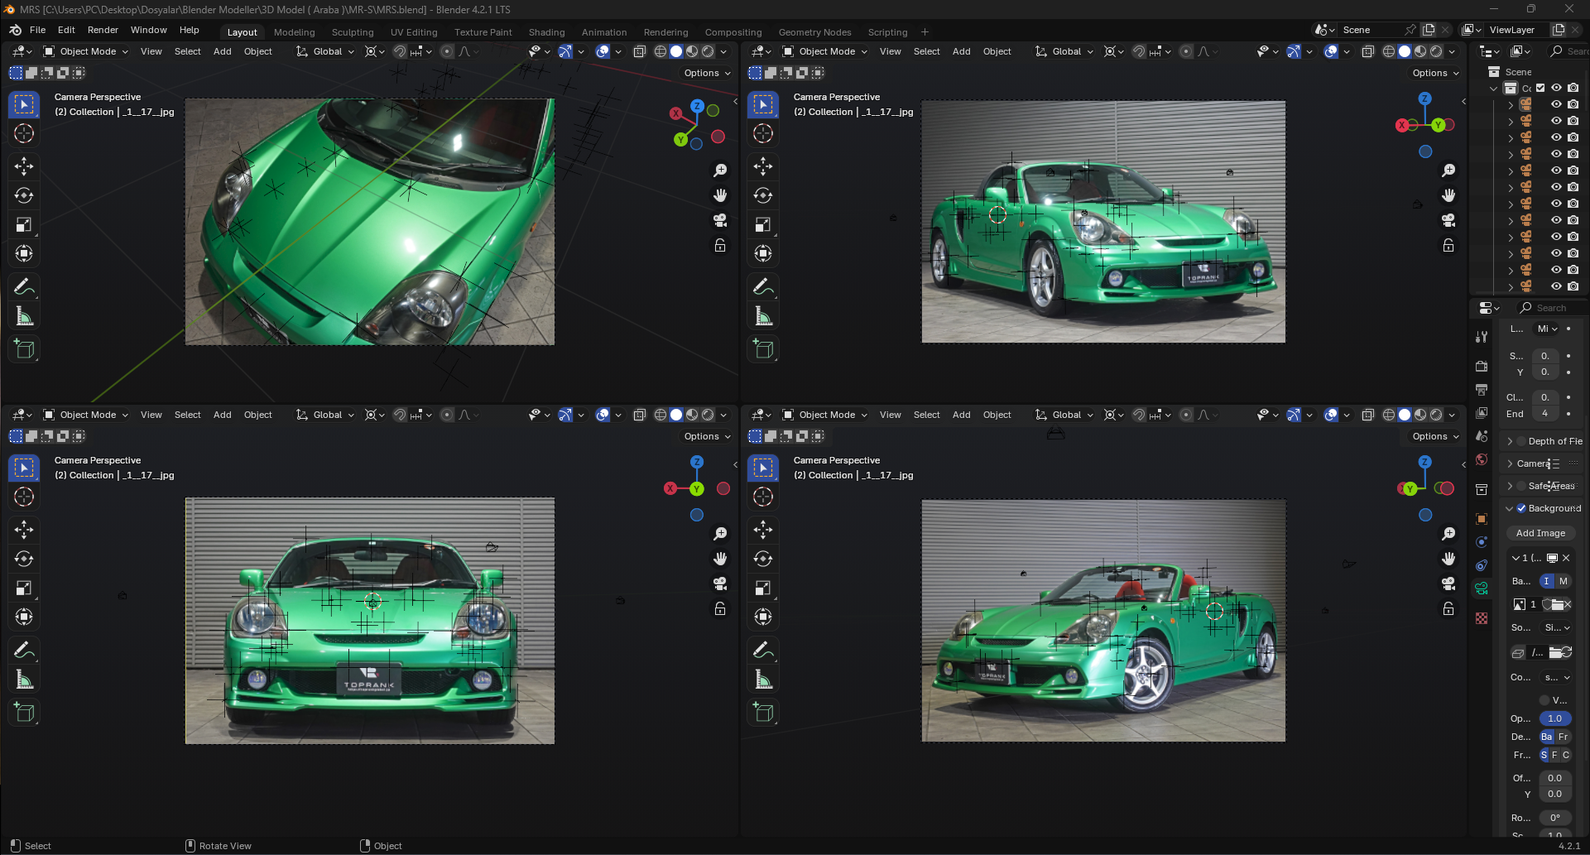The width and height of the screenshot is (1590, 855).
Task: Activate the Annotate tool in bottom-left viewport
Action: [24, 651]
